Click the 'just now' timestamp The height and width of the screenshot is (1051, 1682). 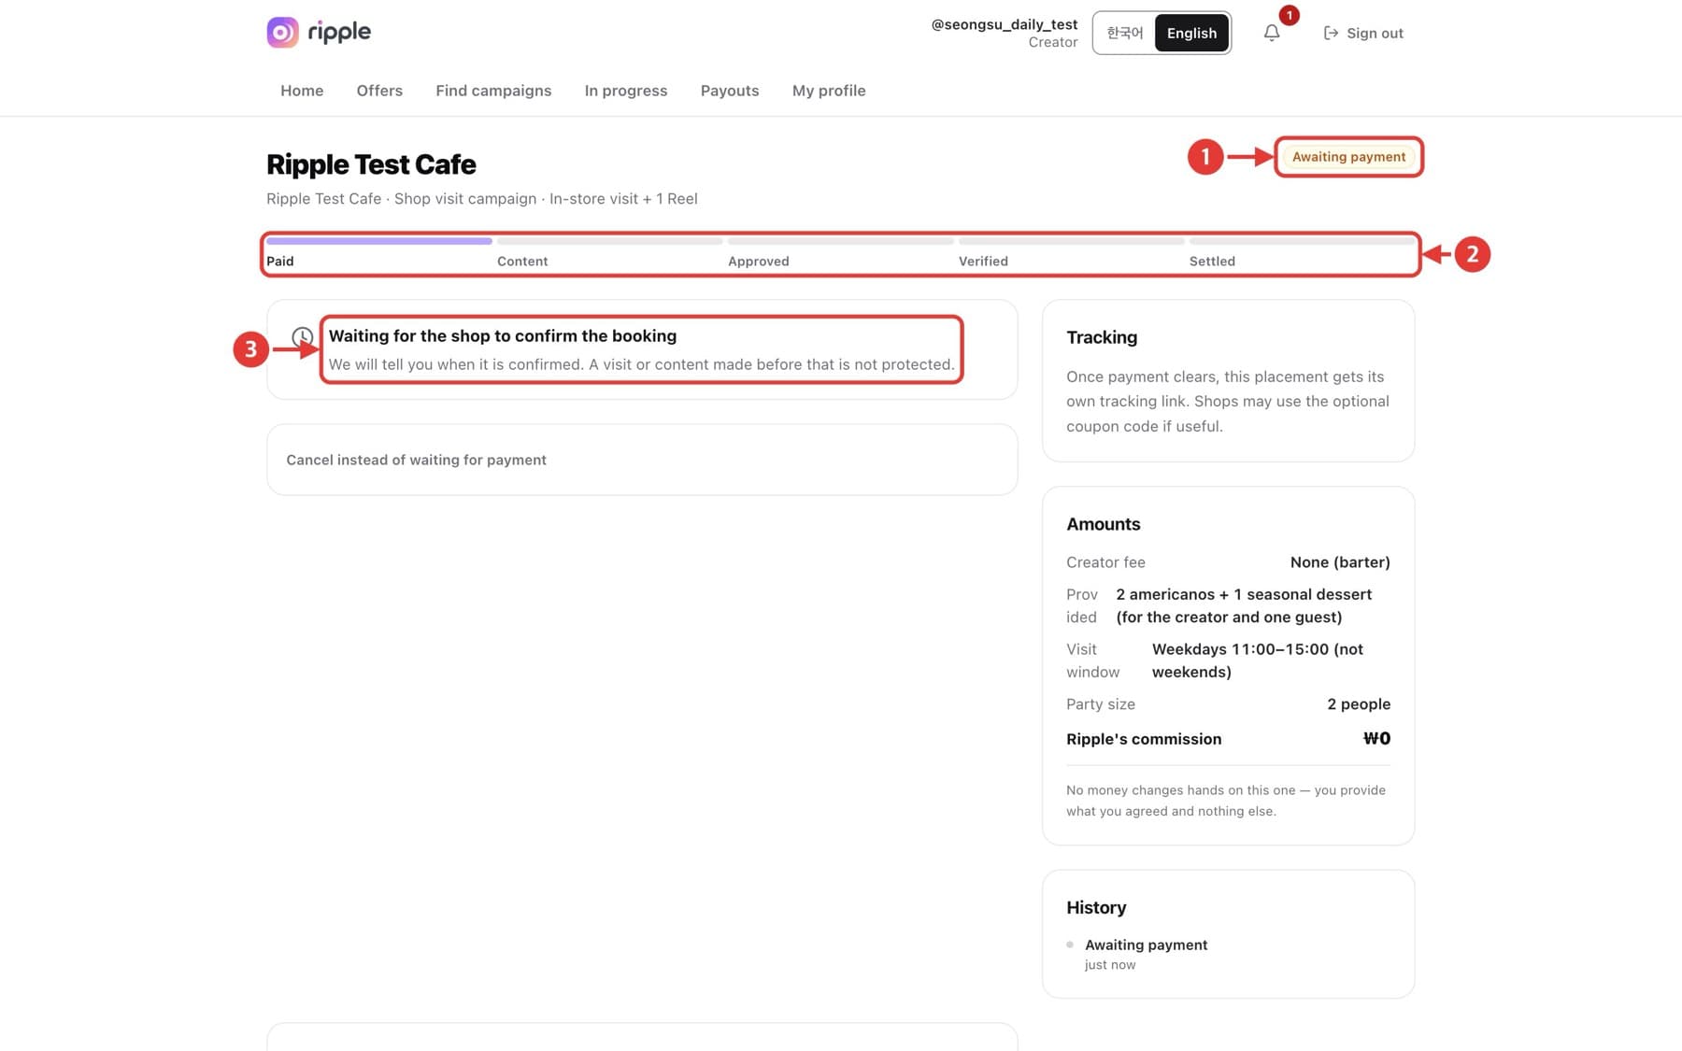[x=1110, y=965]
